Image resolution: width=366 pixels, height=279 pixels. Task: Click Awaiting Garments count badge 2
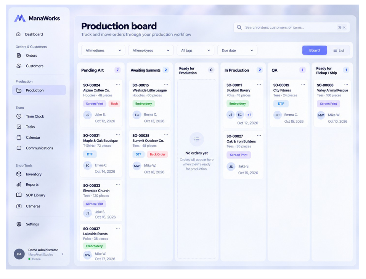point(166,70)
